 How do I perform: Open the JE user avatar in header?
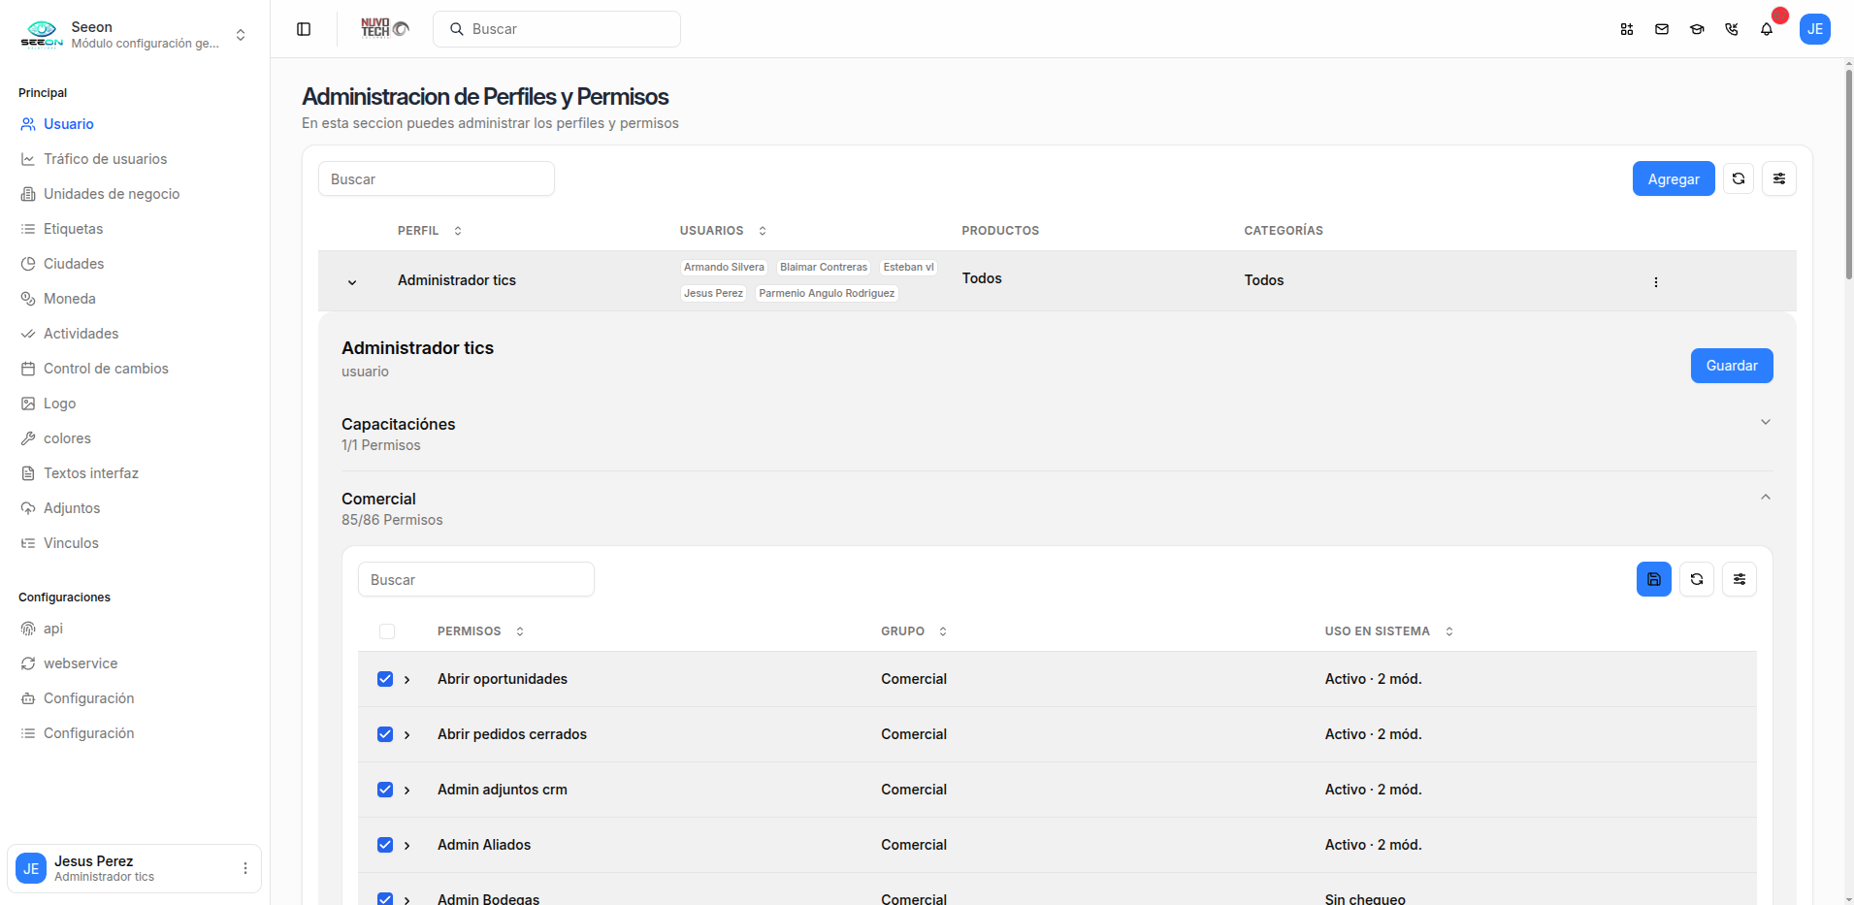(1815, 29)
